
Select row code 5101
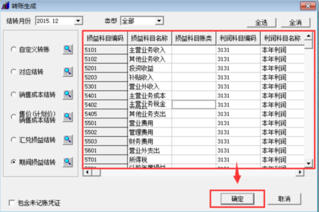105,50
